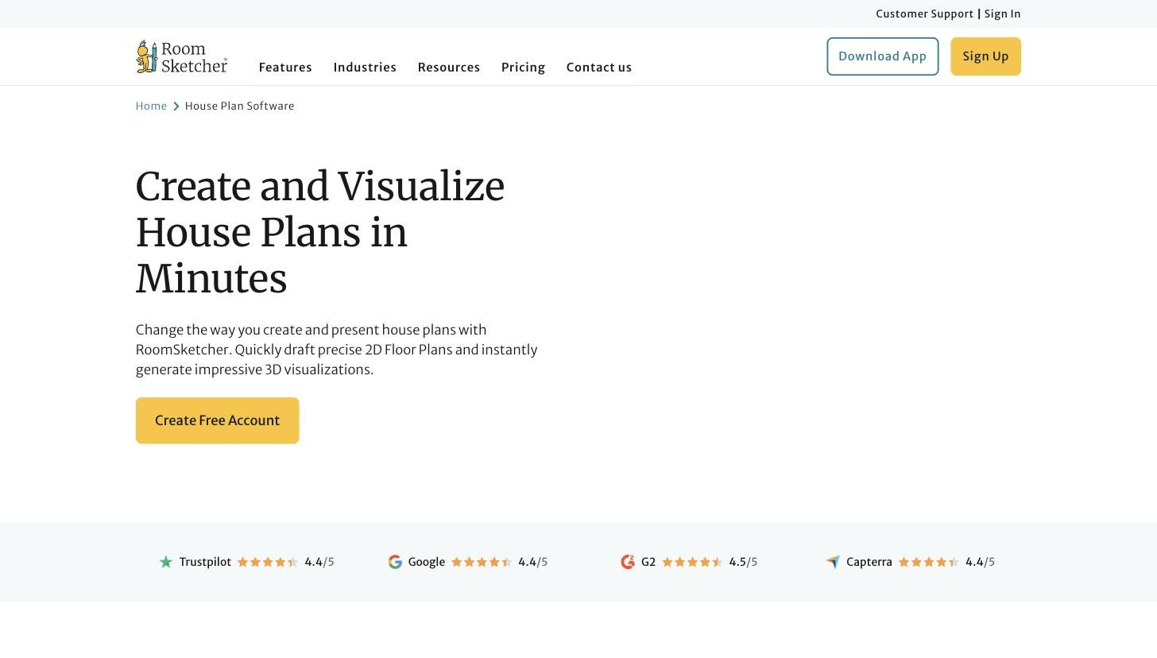
Task: Go to Home via breadcrumb
Action: click(151, 106)
